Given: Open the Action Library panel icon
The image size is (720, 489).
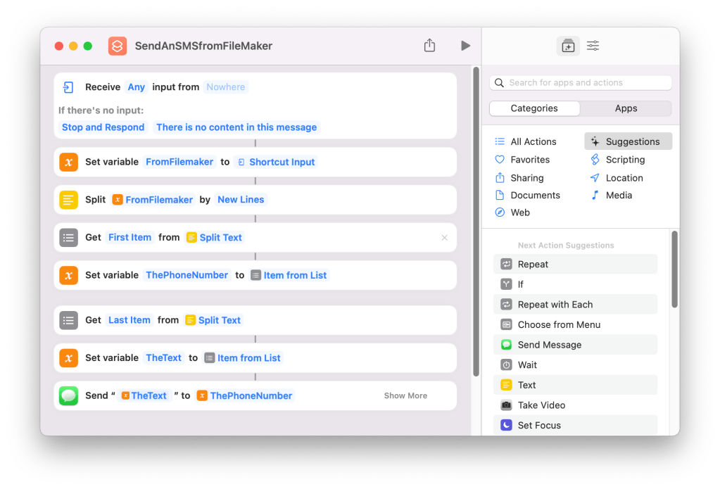Looking at the screenshot, I should [567, 46].
